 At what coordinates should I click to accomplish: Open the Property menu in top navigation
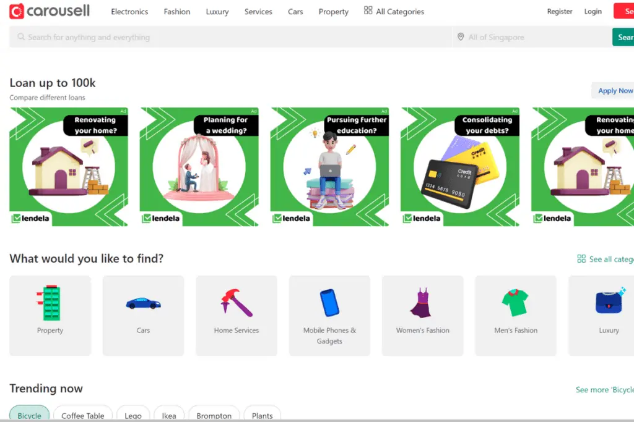[x=333, y=12]
